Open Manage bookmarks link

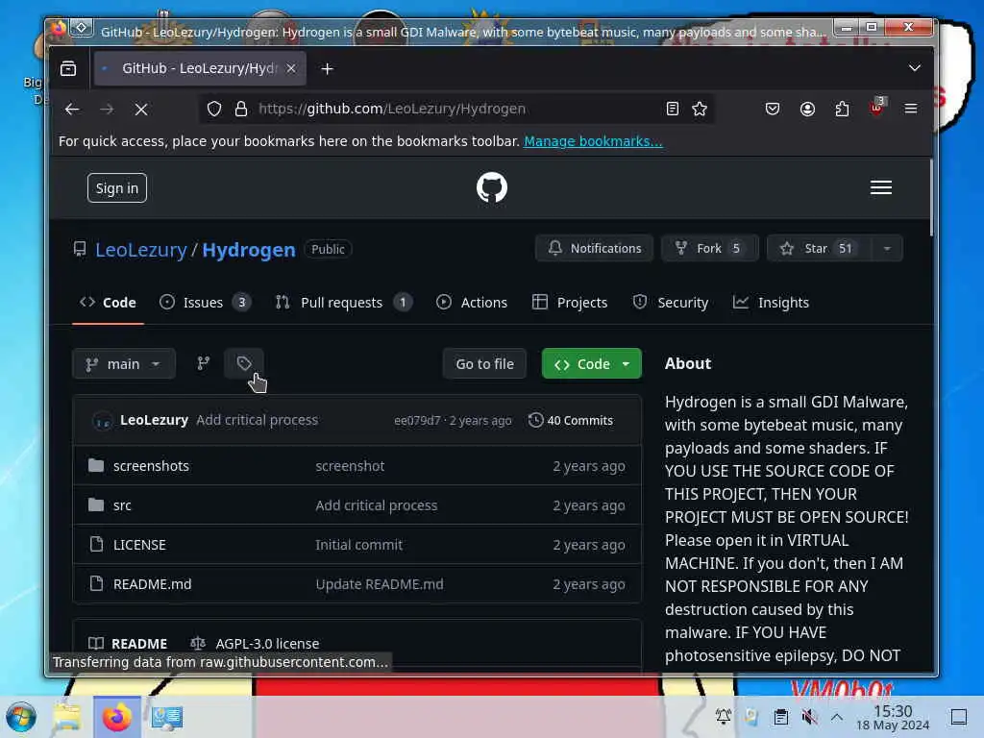[x=593, y=141]
